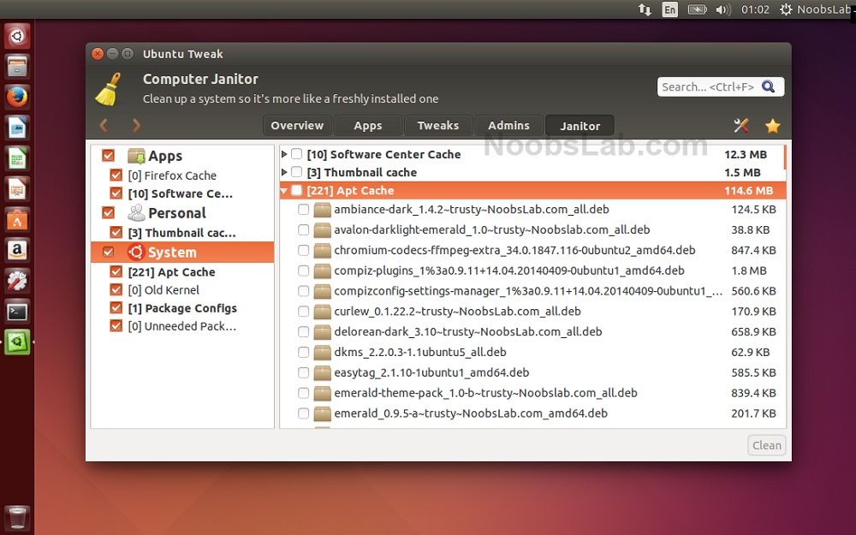Open the Terminal from the launcher
This screenshot has height=535, width=856.
tap(17, 312)
